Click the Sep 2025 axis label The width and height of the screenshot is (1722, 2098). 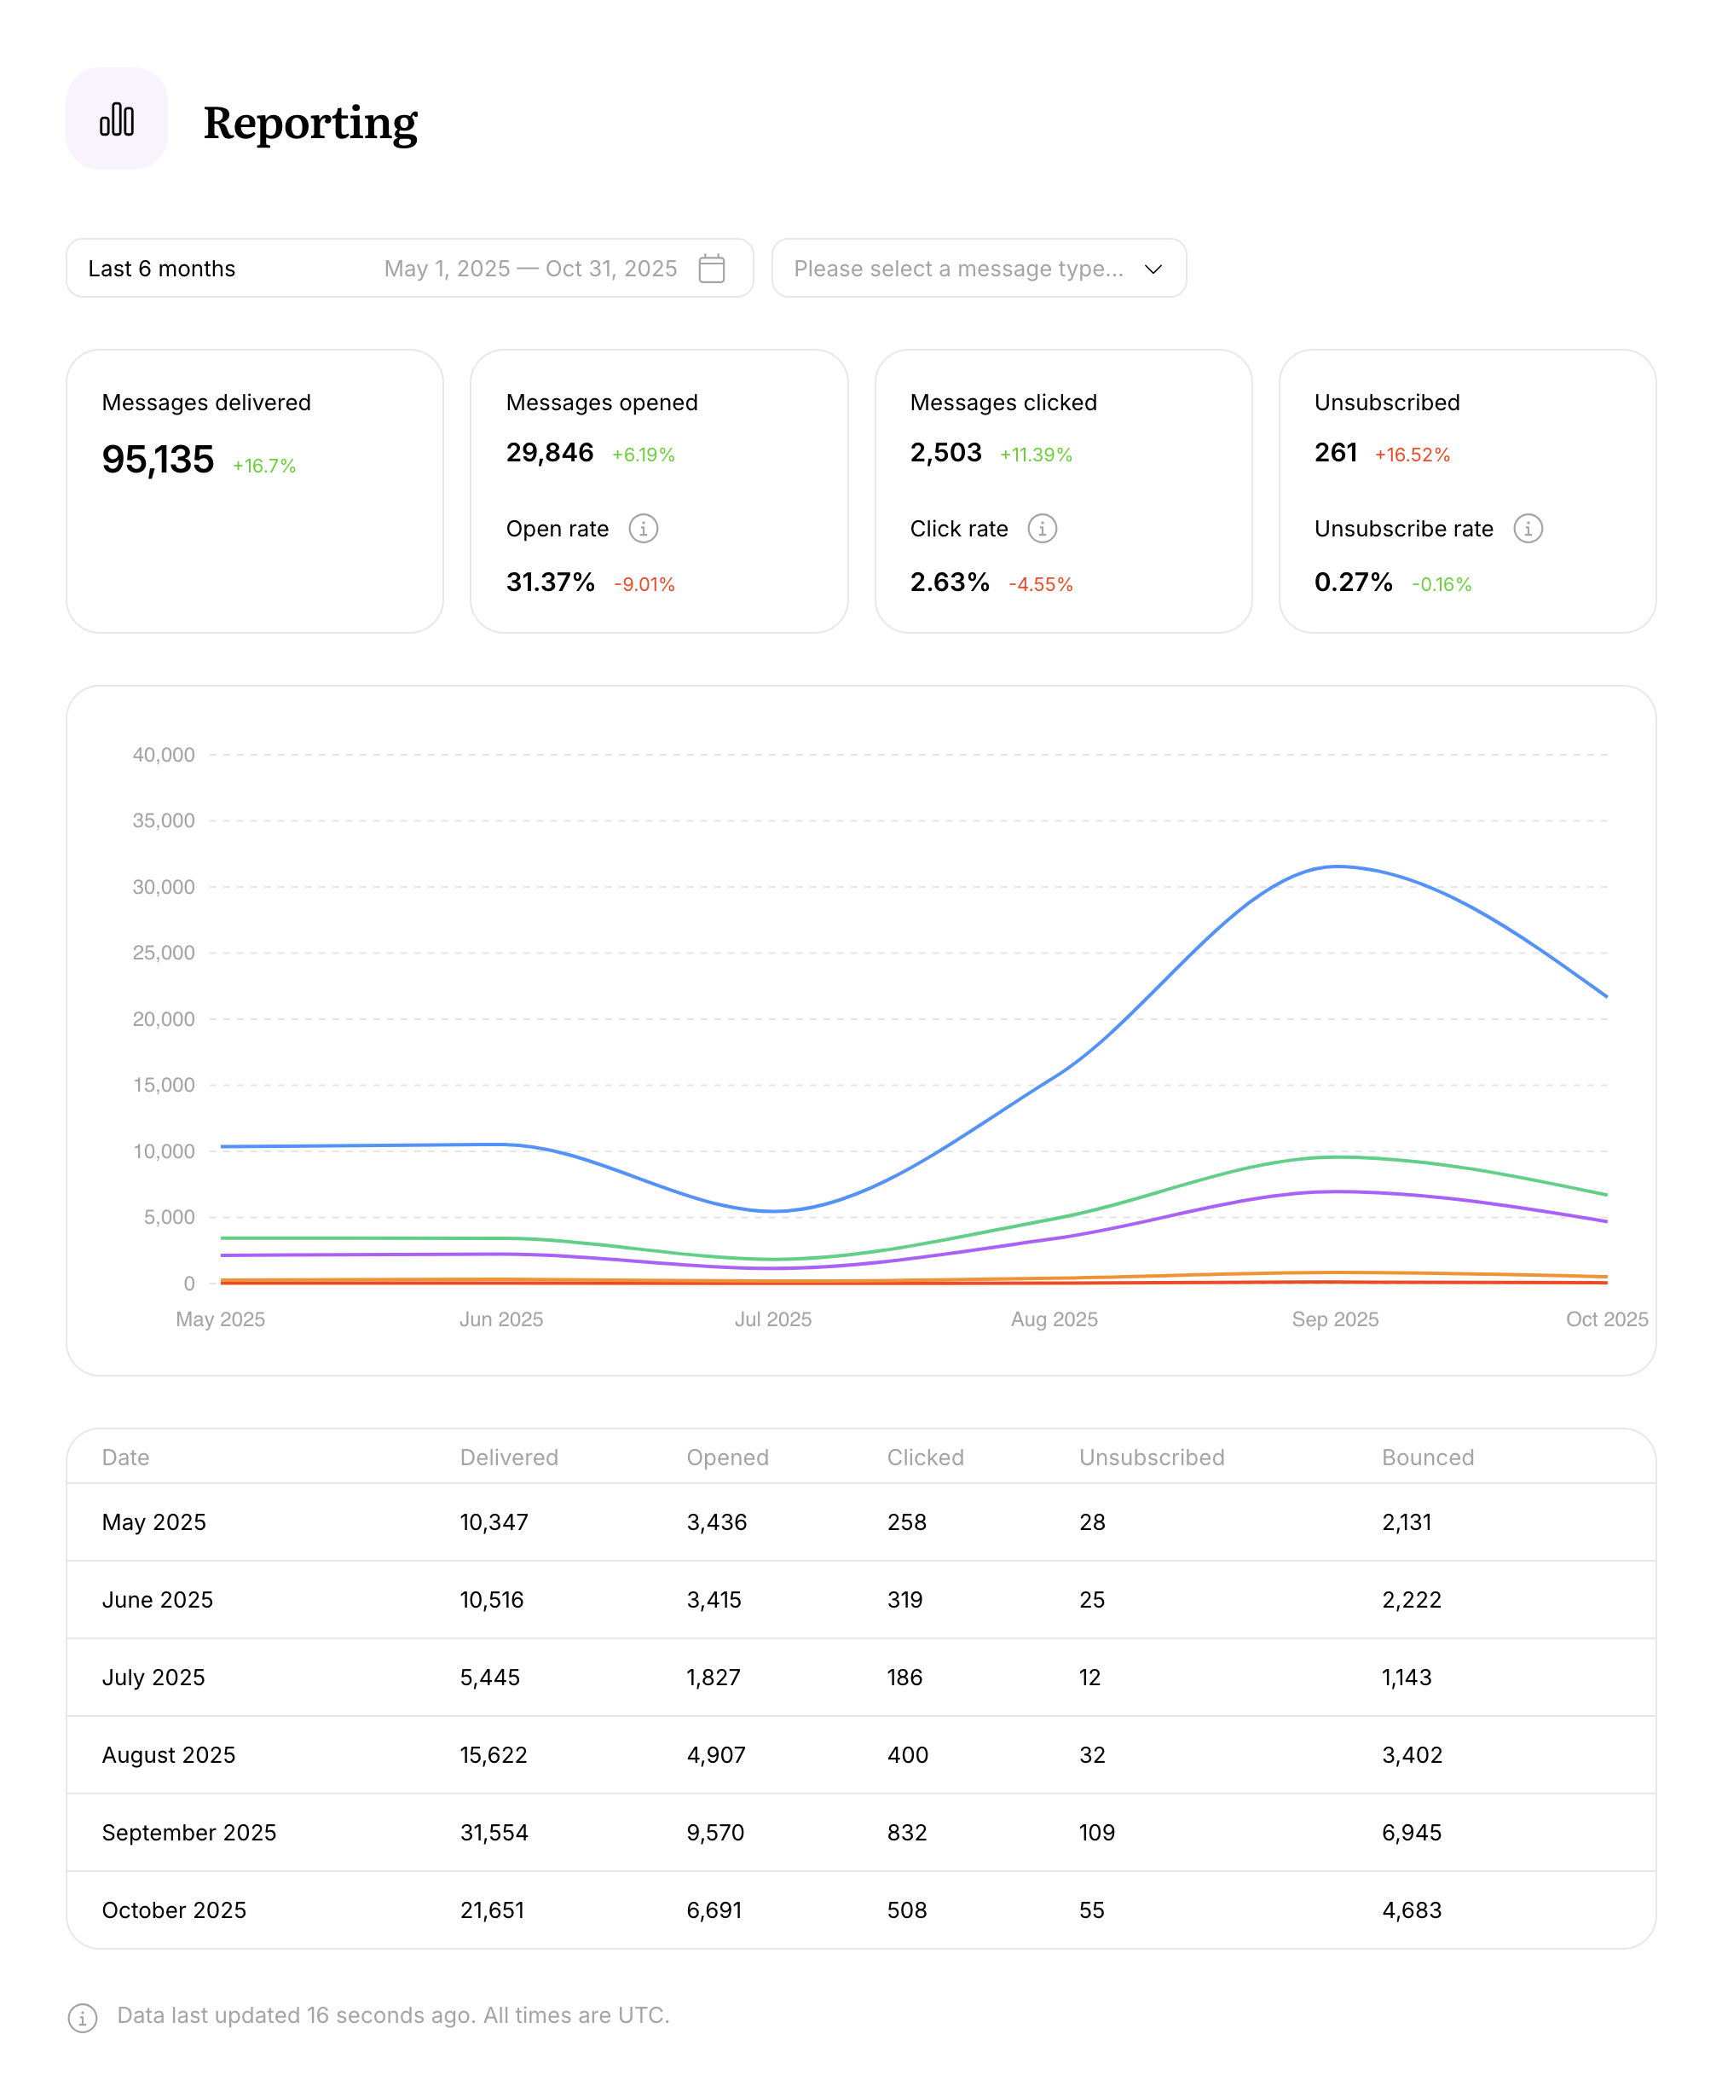(1336, 1319)
